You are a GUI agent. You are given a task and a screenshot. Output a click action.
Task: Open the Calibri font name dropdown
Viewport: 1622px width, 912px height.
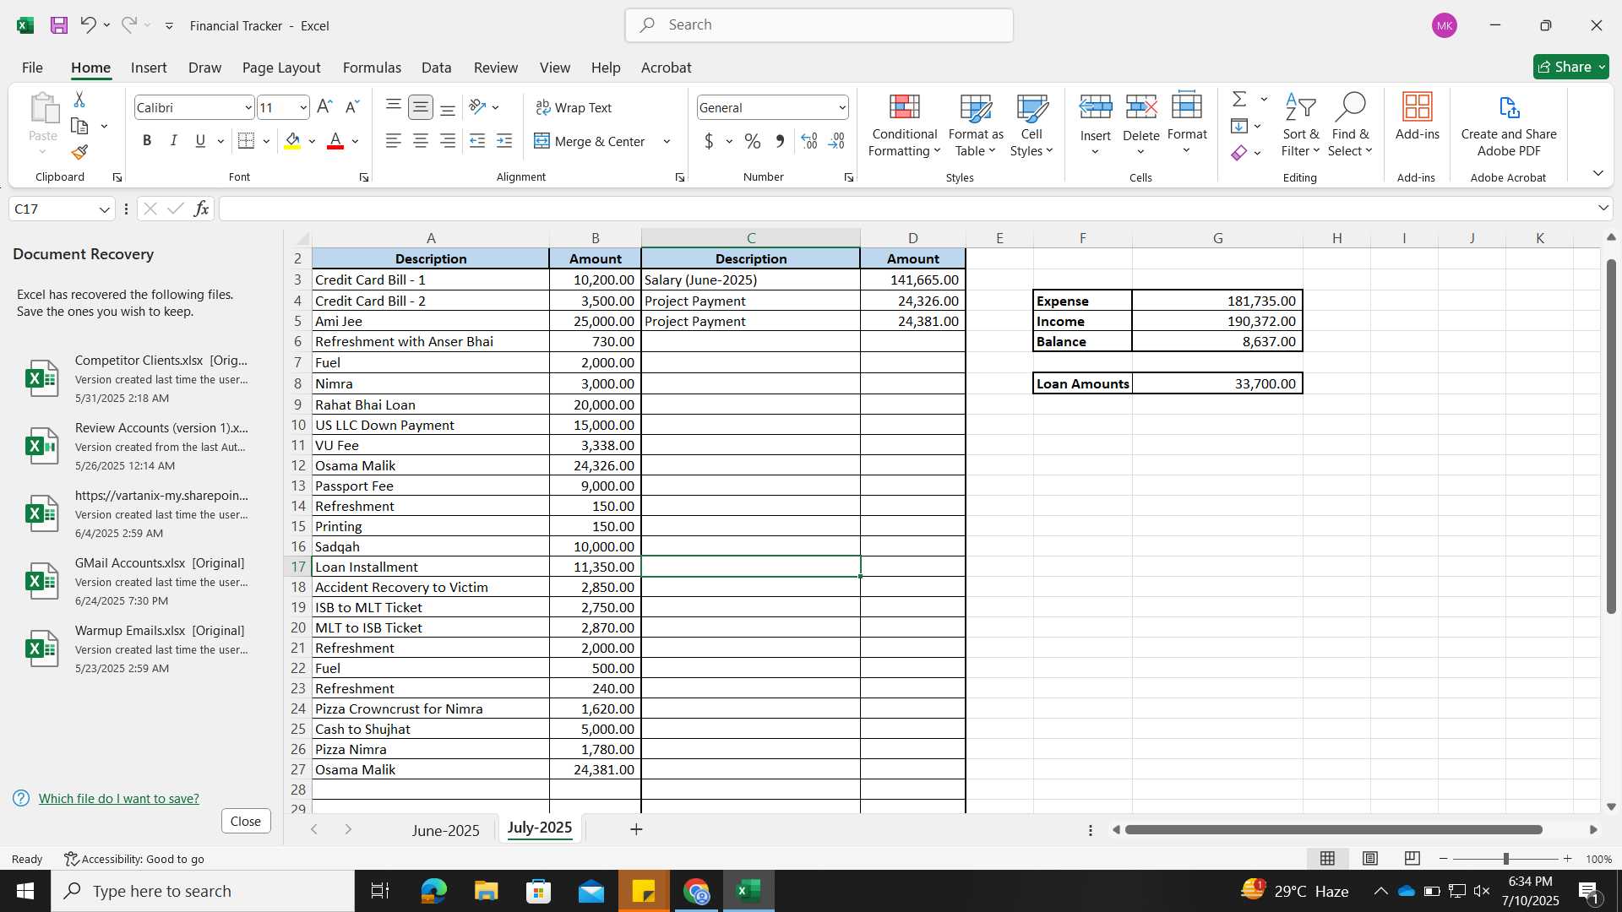coord(248,107)
